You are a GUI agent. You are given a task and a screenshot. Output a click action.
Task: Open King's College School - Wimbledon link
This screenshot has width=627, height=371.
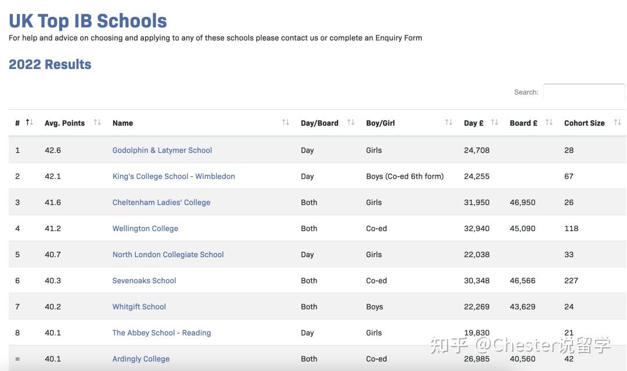point(174,177)
